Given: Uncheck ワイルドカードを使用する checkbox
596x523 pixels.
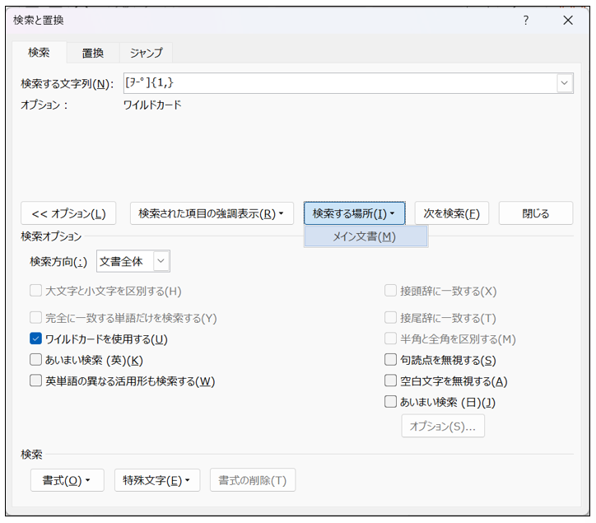Looking at the screenshot, I should 36,339.
